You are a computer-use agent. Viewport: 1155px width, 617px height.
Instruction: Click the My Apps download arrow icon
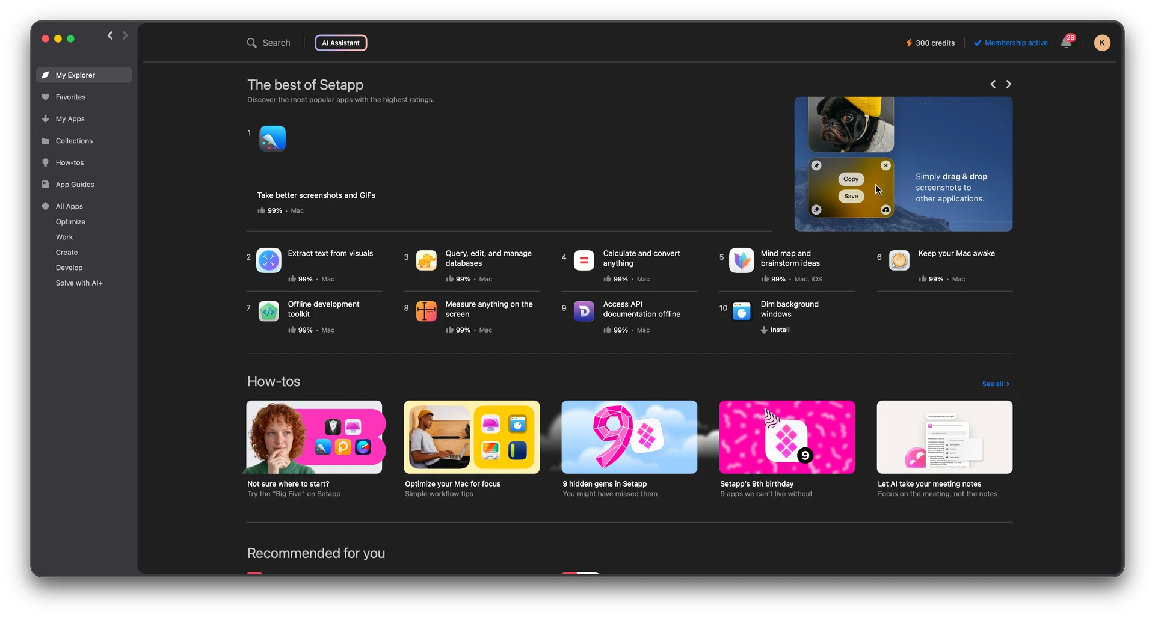[x=45, y=119]
